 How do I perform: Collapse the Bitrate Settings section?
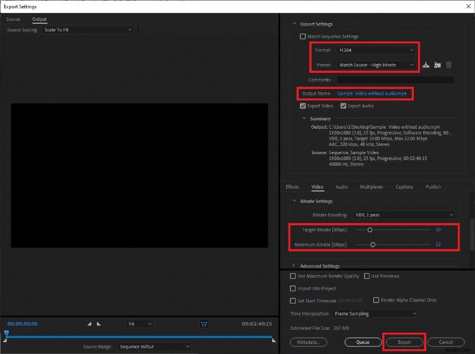[x=294, y=201]
